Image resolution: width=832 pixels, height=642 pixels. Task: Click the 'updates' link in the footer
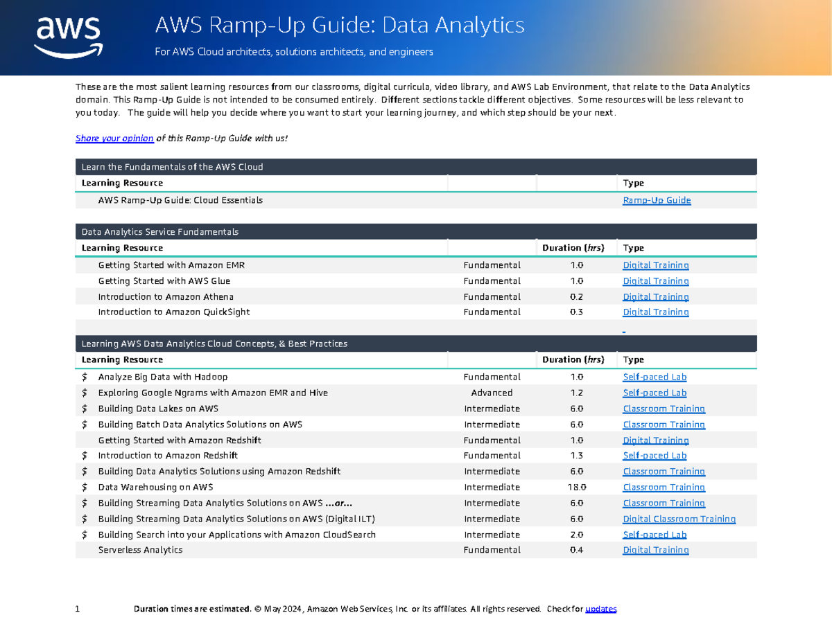600,608
